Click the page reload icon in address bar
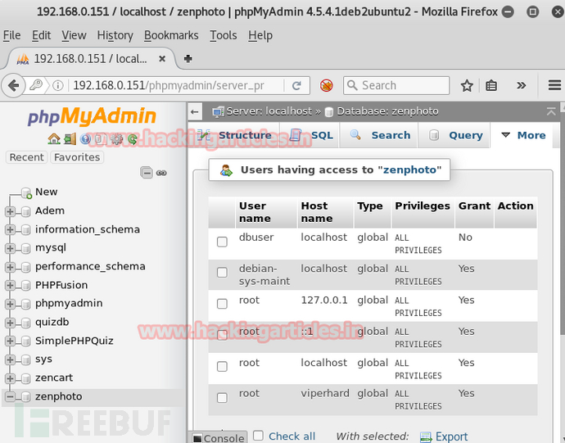 [x=296, y=85]
